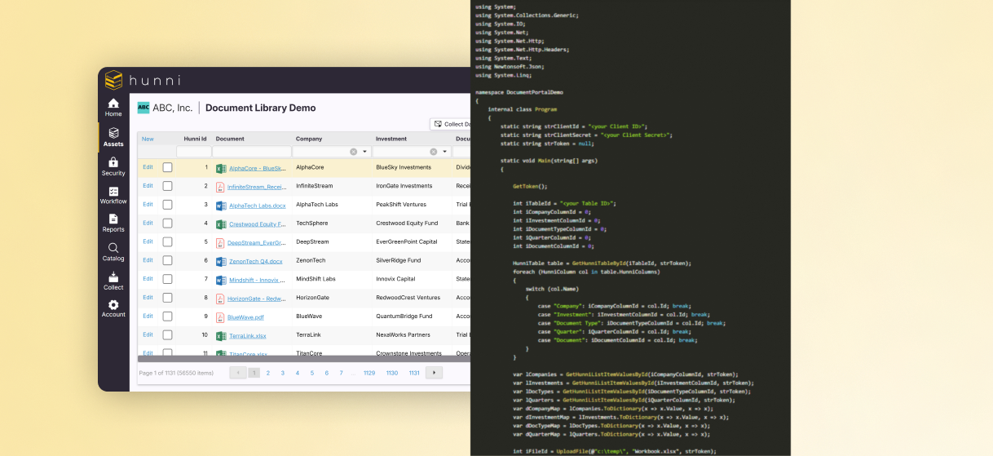Click the 'Page 1 of 1131 (56550 items)' text
993x456 pixels.
[176, 373]
